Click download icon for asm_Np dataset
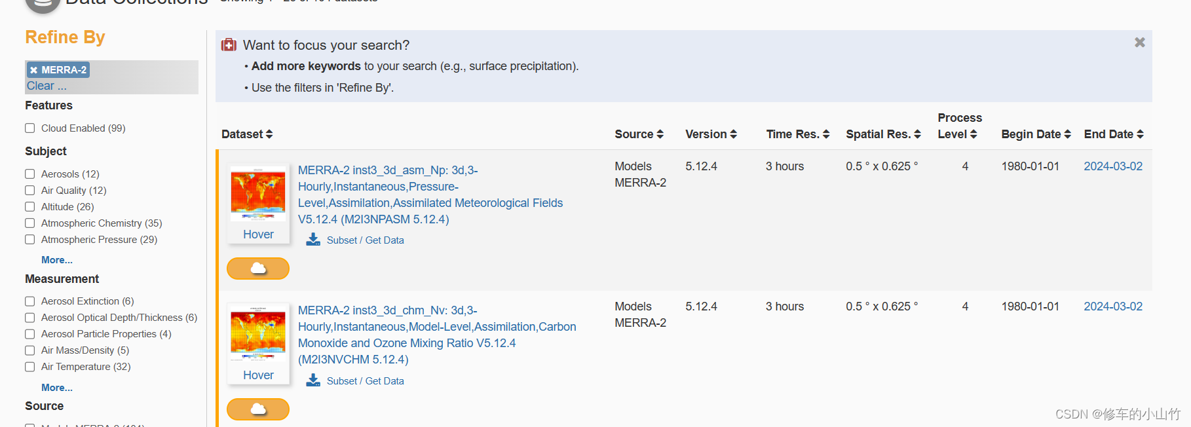This screenshot has width=1191, height=427. [x=313, y=240]
